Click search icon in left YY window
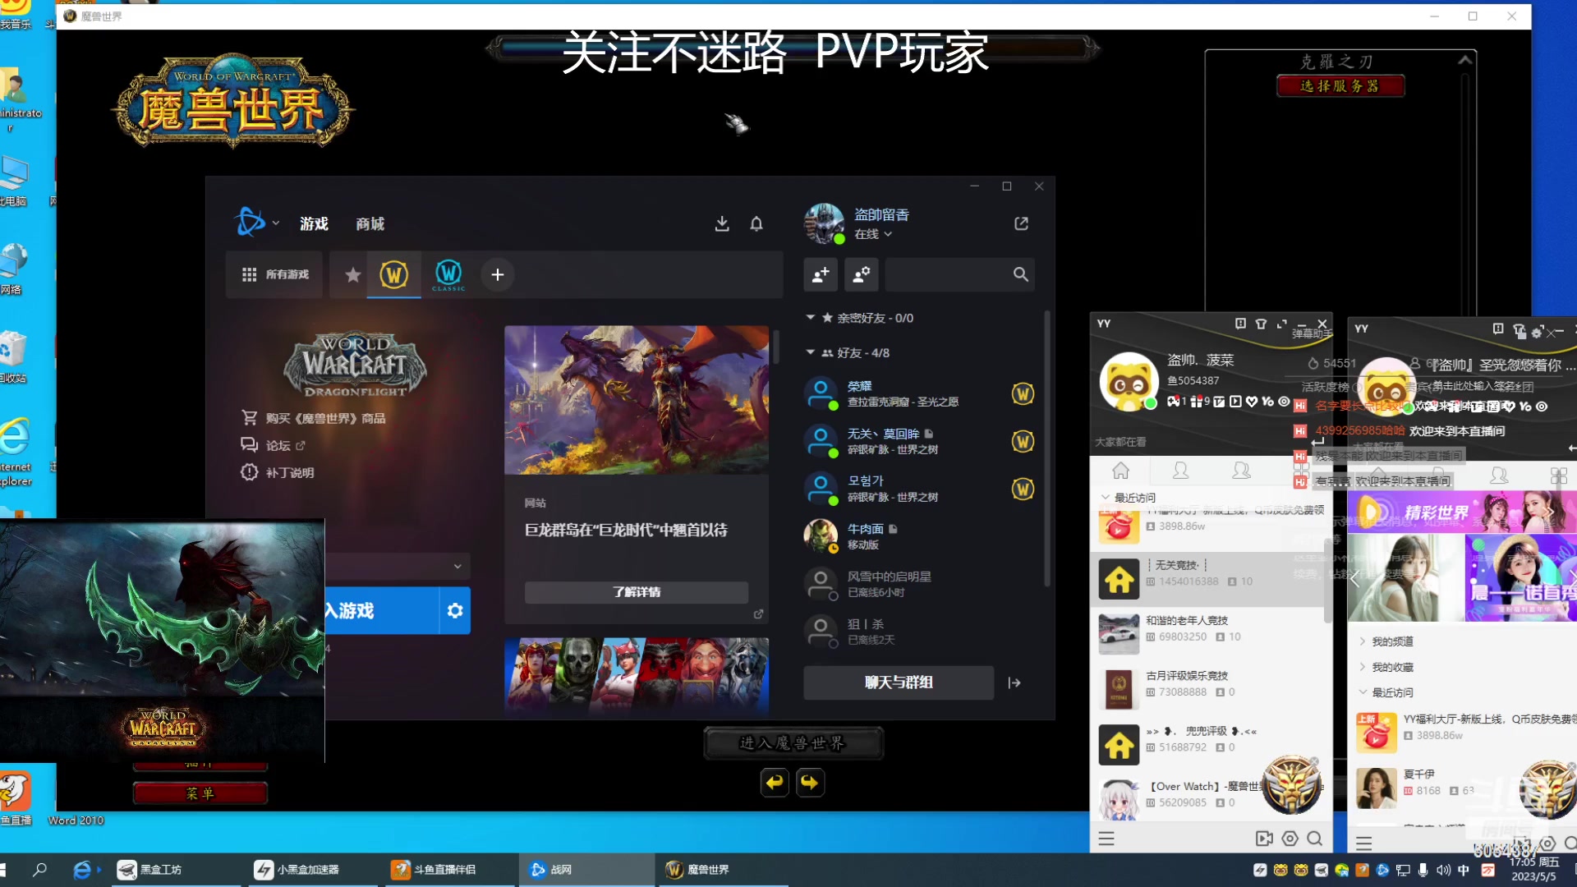Screen dimensions: 1577x887 pyautogui.click(x=1314, y=839)
